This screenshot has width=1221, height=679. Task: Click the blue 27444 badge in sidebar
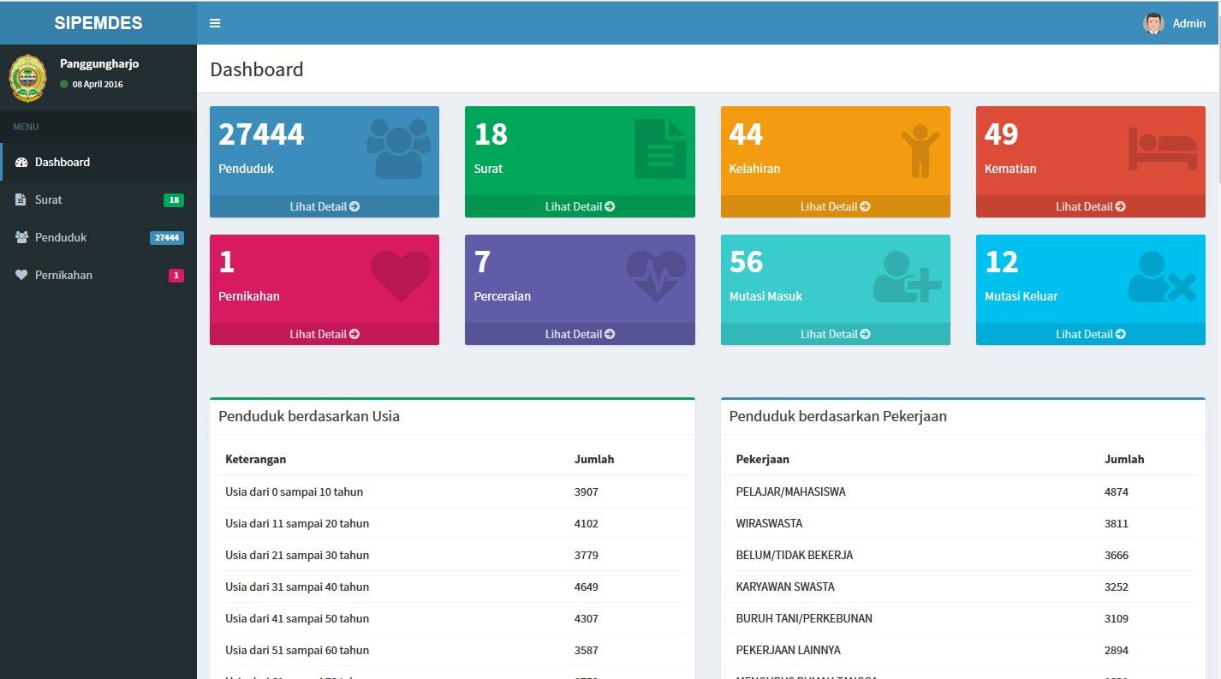[167, 238]
